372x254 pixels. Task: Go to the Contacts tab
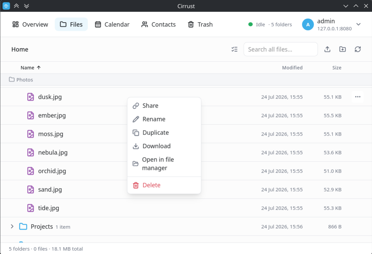(x=158, y=24)
